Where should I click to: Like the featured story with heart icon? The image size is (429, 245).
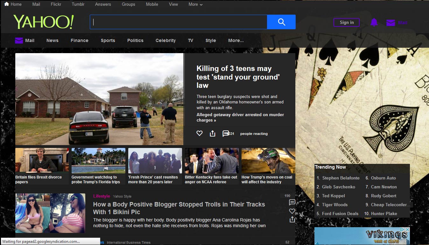[x=200, y=133]
